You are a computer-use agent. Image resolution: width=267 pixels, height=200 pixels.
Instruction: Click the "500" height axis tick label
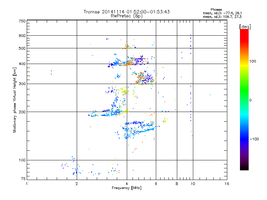click(x=22, y=48)
